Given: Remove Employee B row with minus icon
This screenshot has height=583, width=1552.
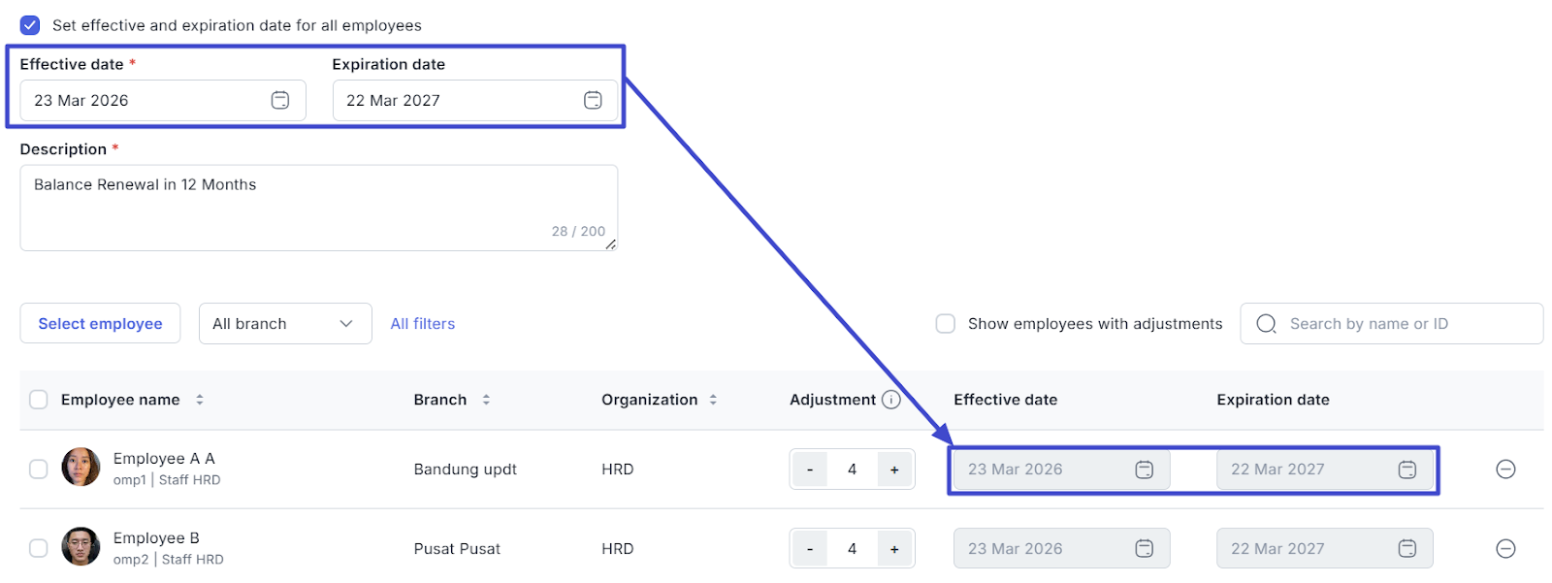Looking at the screenshot, I should click(x=1505, y=549).
